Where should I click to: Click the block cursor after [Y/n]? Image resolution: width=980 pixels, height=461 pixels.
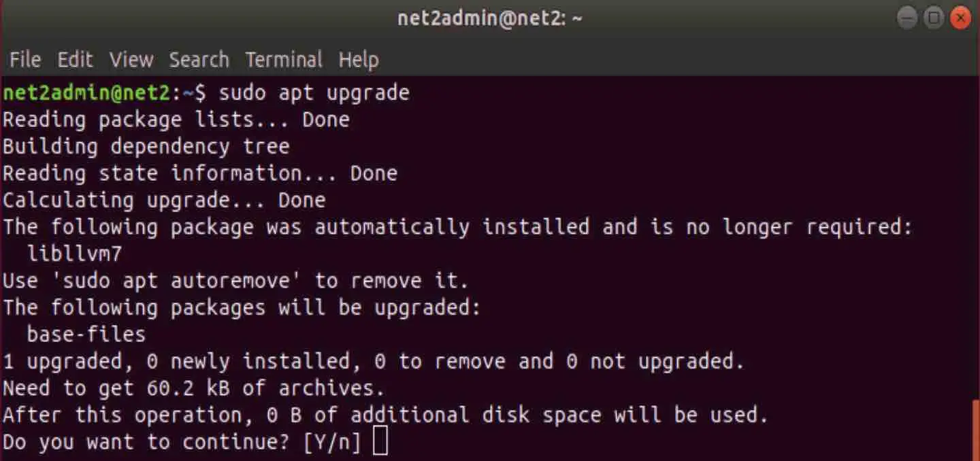pos(381,442)
